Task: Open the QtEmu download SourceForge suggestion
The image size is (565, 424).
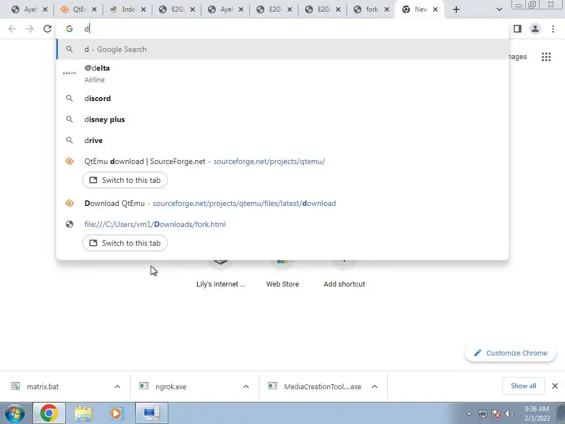Action: (x=282, y=161)
